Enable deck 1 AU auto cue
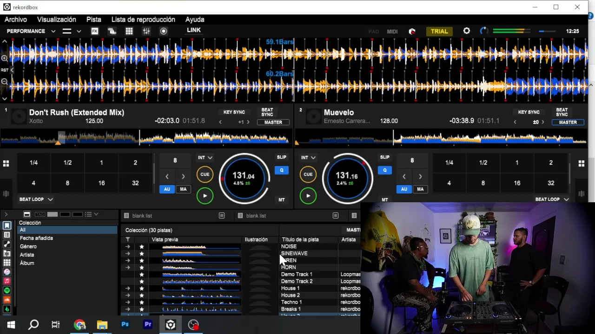This screenshot has height=334, width=595. click(x=167, y=189)
